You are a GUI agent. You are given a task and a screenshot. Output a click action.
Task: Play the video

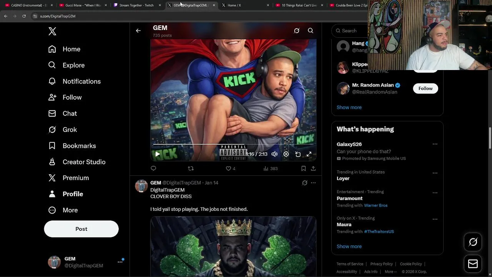158,154
